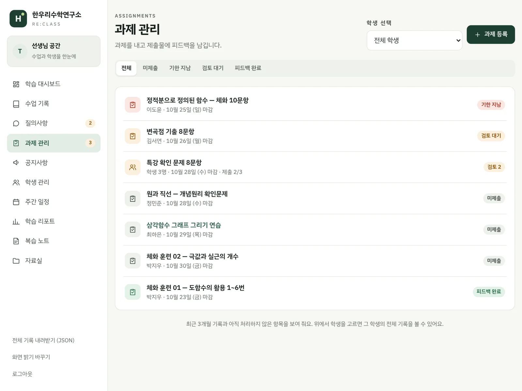Click the 학습 리포트 bar chart icon

tap(16, 221)
